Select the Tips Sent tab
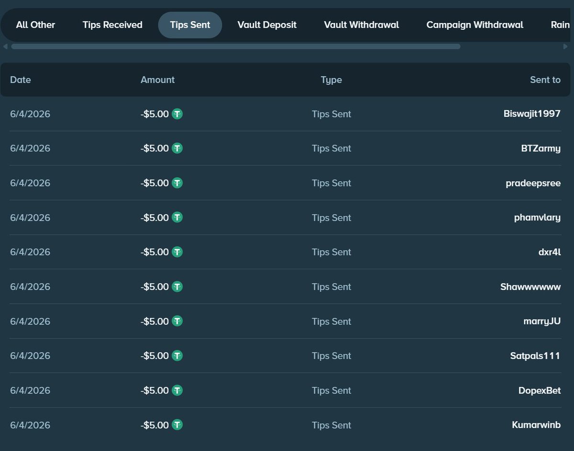This screenshot has width=574, height=451. pyautogui.click(x=190, y=25)
